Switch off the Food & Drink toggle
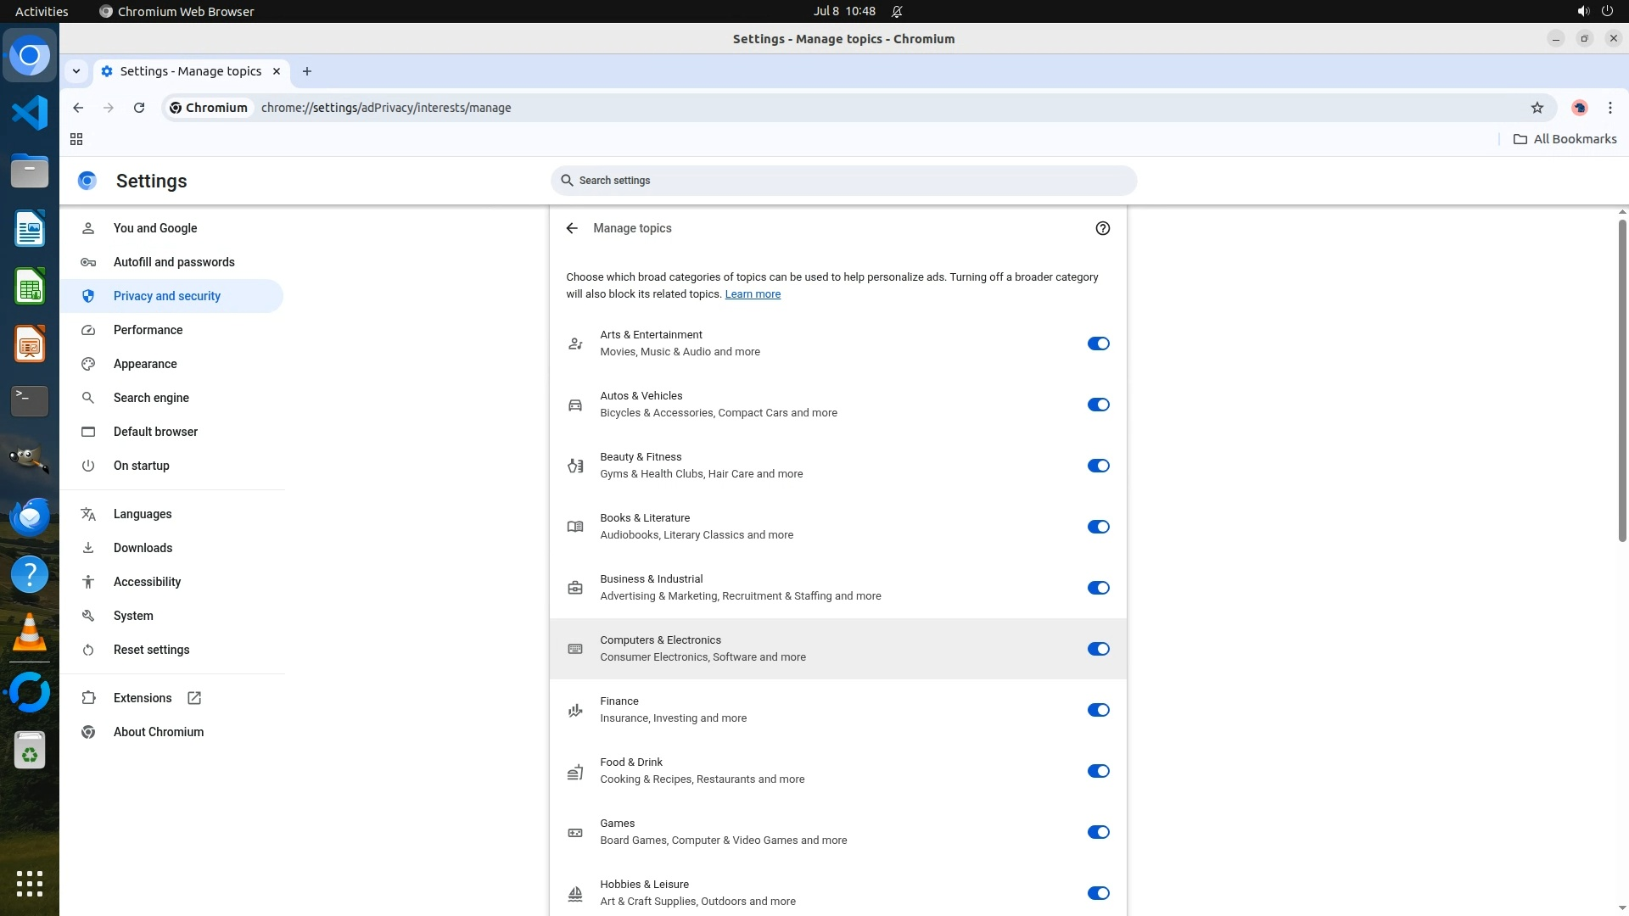Image resolution: width=1629 pixels, height=916 pixels. 1098,771
